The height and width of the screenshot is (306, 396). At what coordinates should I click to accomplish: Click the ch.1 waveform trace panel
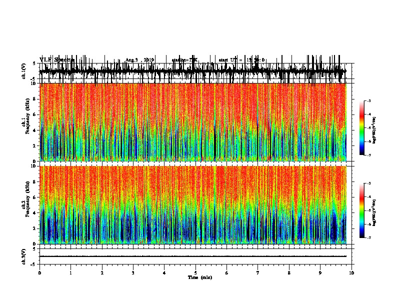point(192,71)
